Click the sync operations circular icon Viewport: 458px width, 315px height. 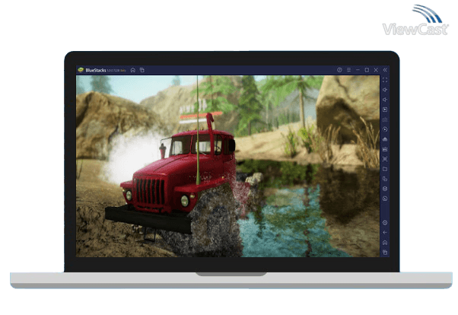click(x=385, y=129)
